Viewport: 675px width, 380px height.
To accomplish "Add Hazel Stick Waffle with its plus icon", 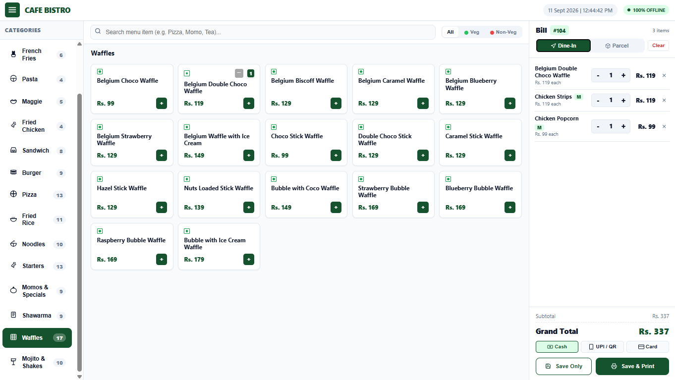I will click(162, 207).
